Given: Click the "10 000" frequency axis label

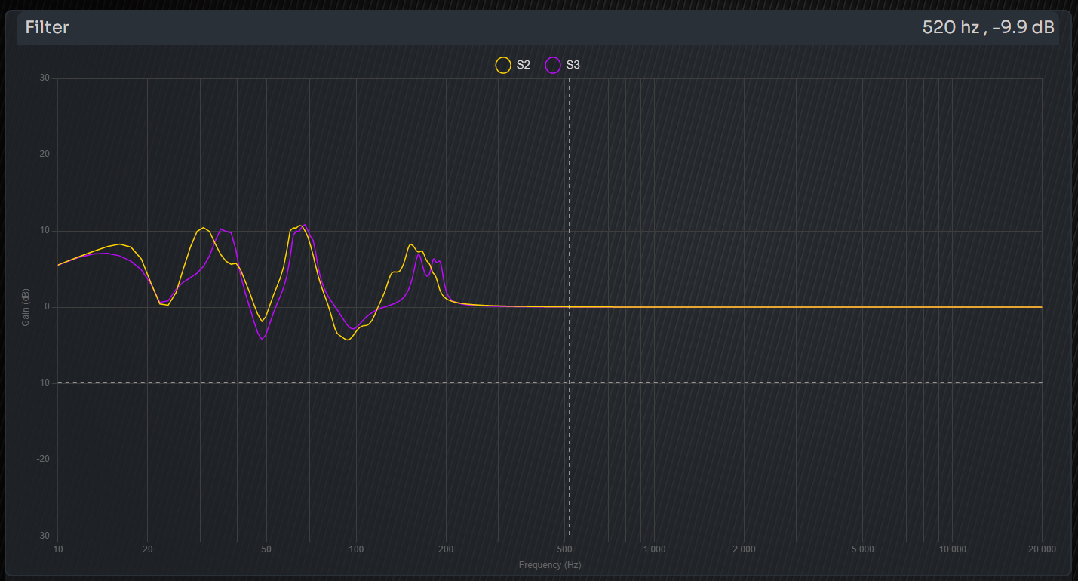Looking at the screenshot, I should (x=952, y=549).
